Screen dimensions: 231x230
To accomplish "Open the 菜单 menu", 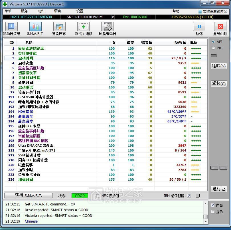I will click(8, 11).
